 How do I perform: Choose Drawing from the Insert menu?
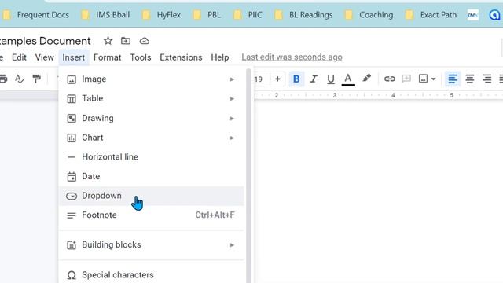click(x=152, y=119)
